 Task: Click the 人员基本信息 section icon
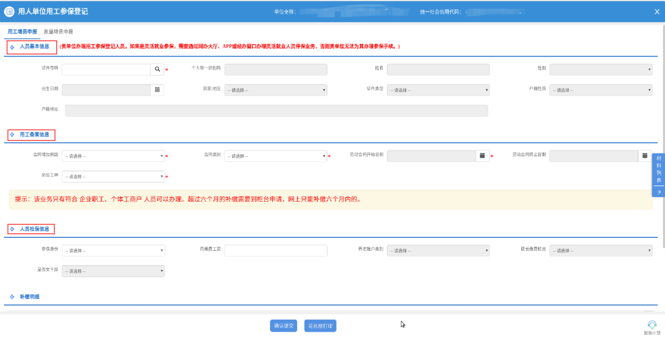click(12, 47)
